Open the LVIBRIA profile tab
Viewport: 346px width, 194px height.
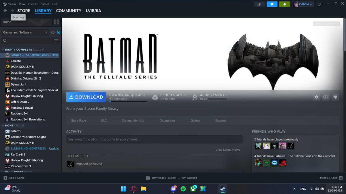(x=93, y=11)
